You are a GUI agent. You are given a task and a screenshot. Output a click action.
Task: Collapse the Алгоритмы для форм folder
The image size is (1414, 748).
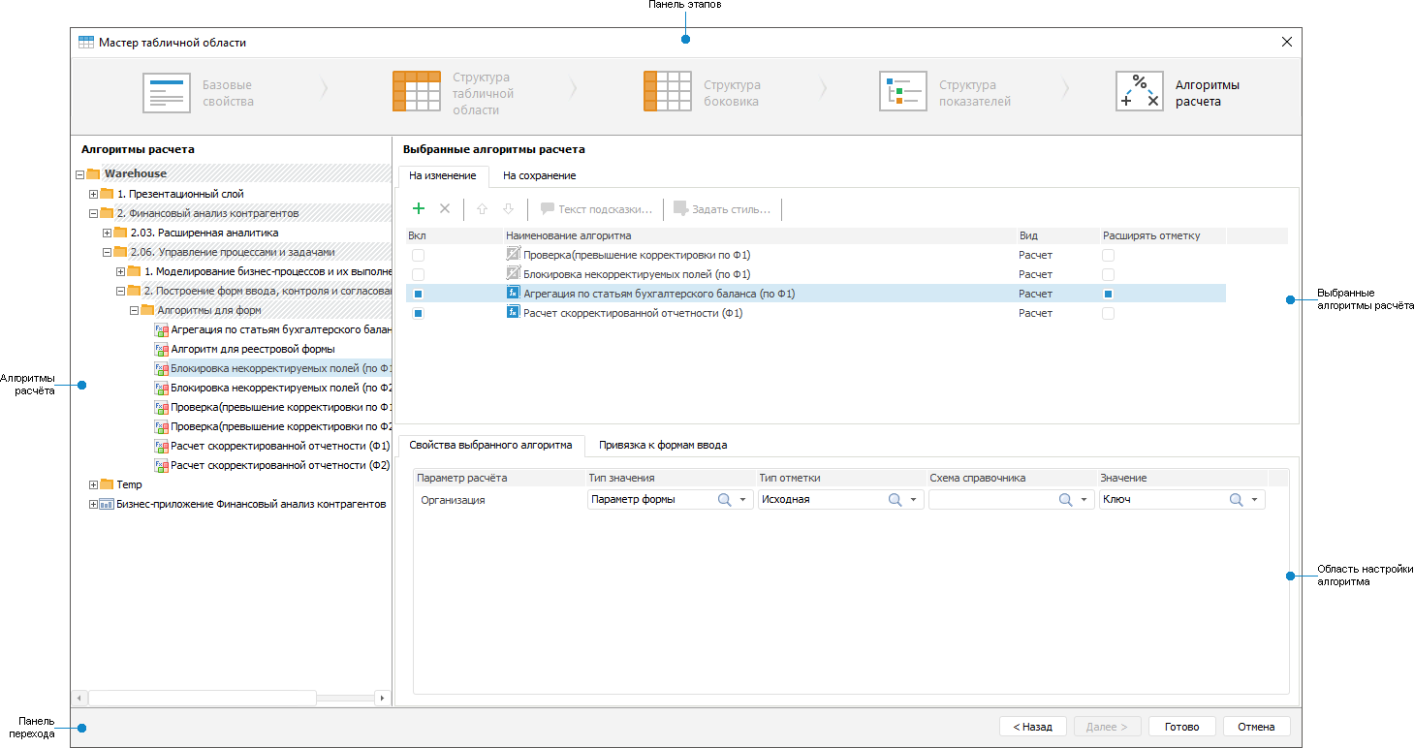134,310
